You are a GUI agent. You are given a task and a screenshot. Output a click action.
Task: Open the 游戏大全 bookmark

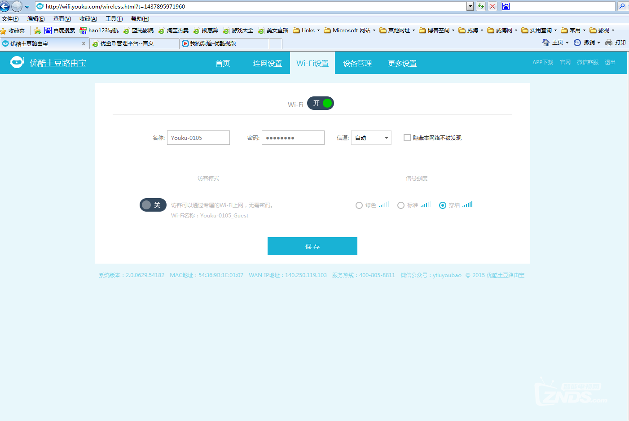tap(238, 30)
